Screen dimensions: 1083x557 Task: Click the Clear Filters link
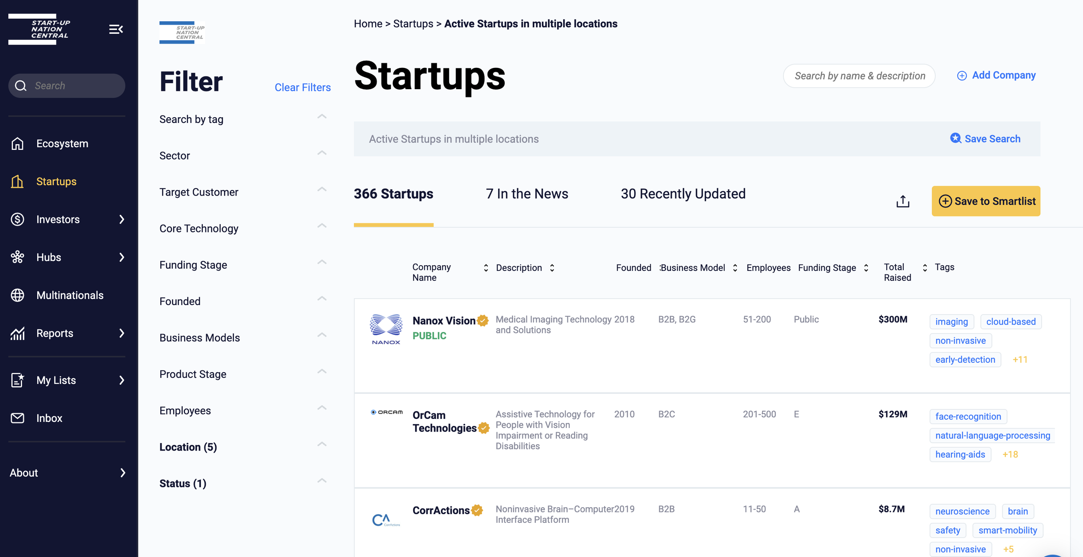pos(302,87)
